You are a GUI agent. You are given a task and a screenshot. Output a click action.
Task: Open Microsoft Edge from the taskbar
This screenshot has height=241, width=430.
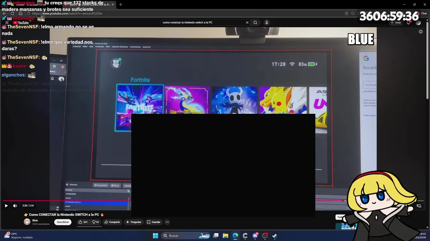[235, 236]
